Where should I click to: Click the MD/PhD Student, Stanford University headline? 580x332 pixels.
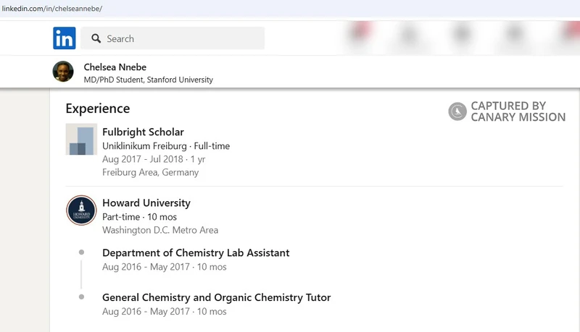coord(149,80)
